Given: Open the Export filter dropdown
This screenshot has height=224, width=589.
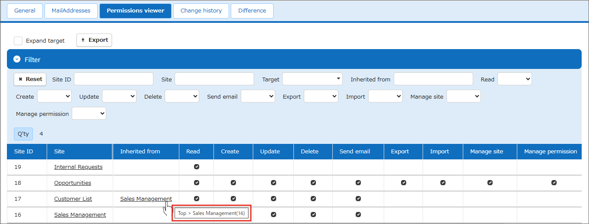Looking at the screenshot, I should [321, 96].
